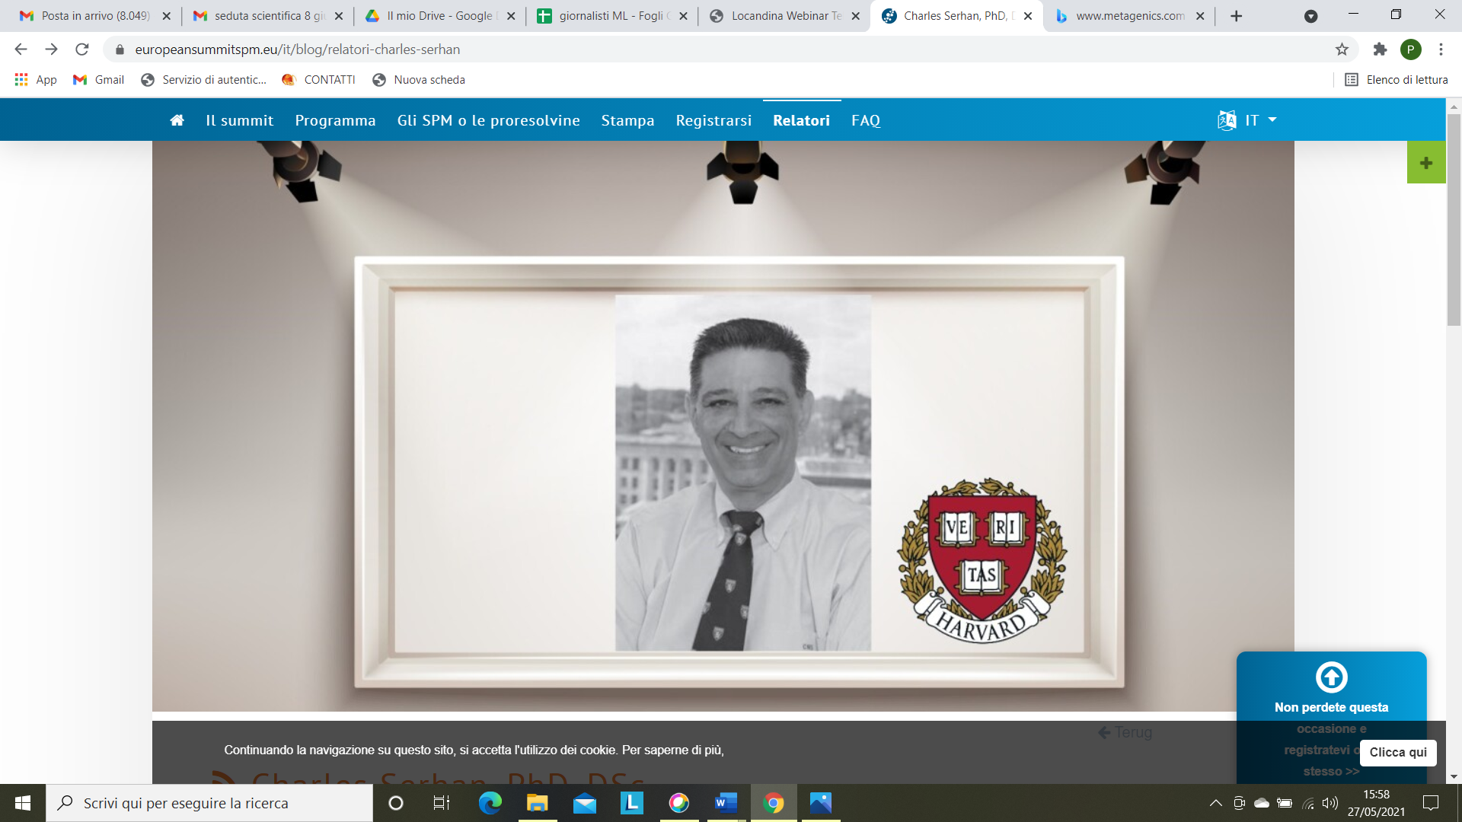Viewport: 1462px width, 822px height.
Task: Switch to the Locandina Webinar tab
Action: (x=784, y=16)
